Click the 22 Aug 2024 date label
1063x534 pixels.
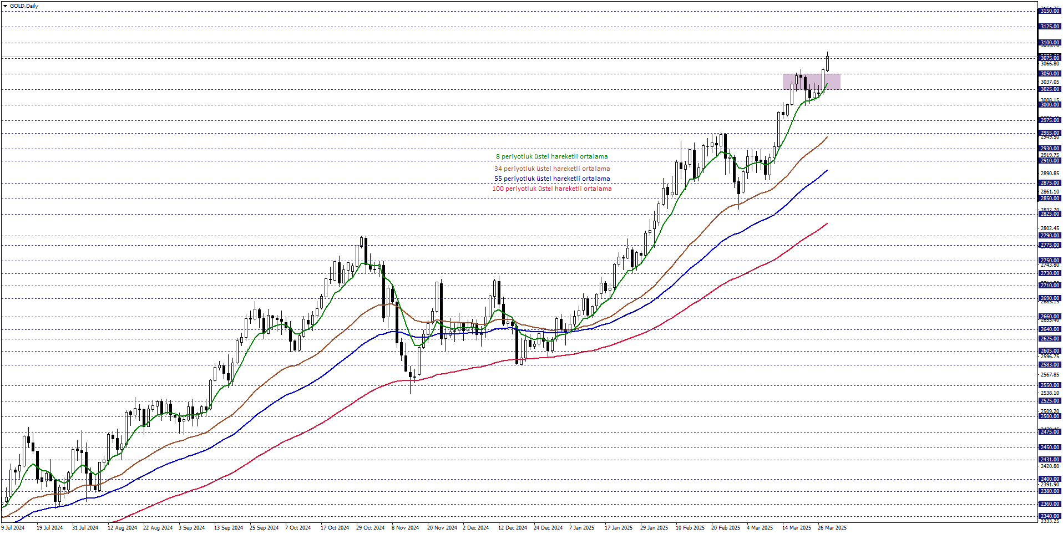pyautogui.click(x=158, y=528)
